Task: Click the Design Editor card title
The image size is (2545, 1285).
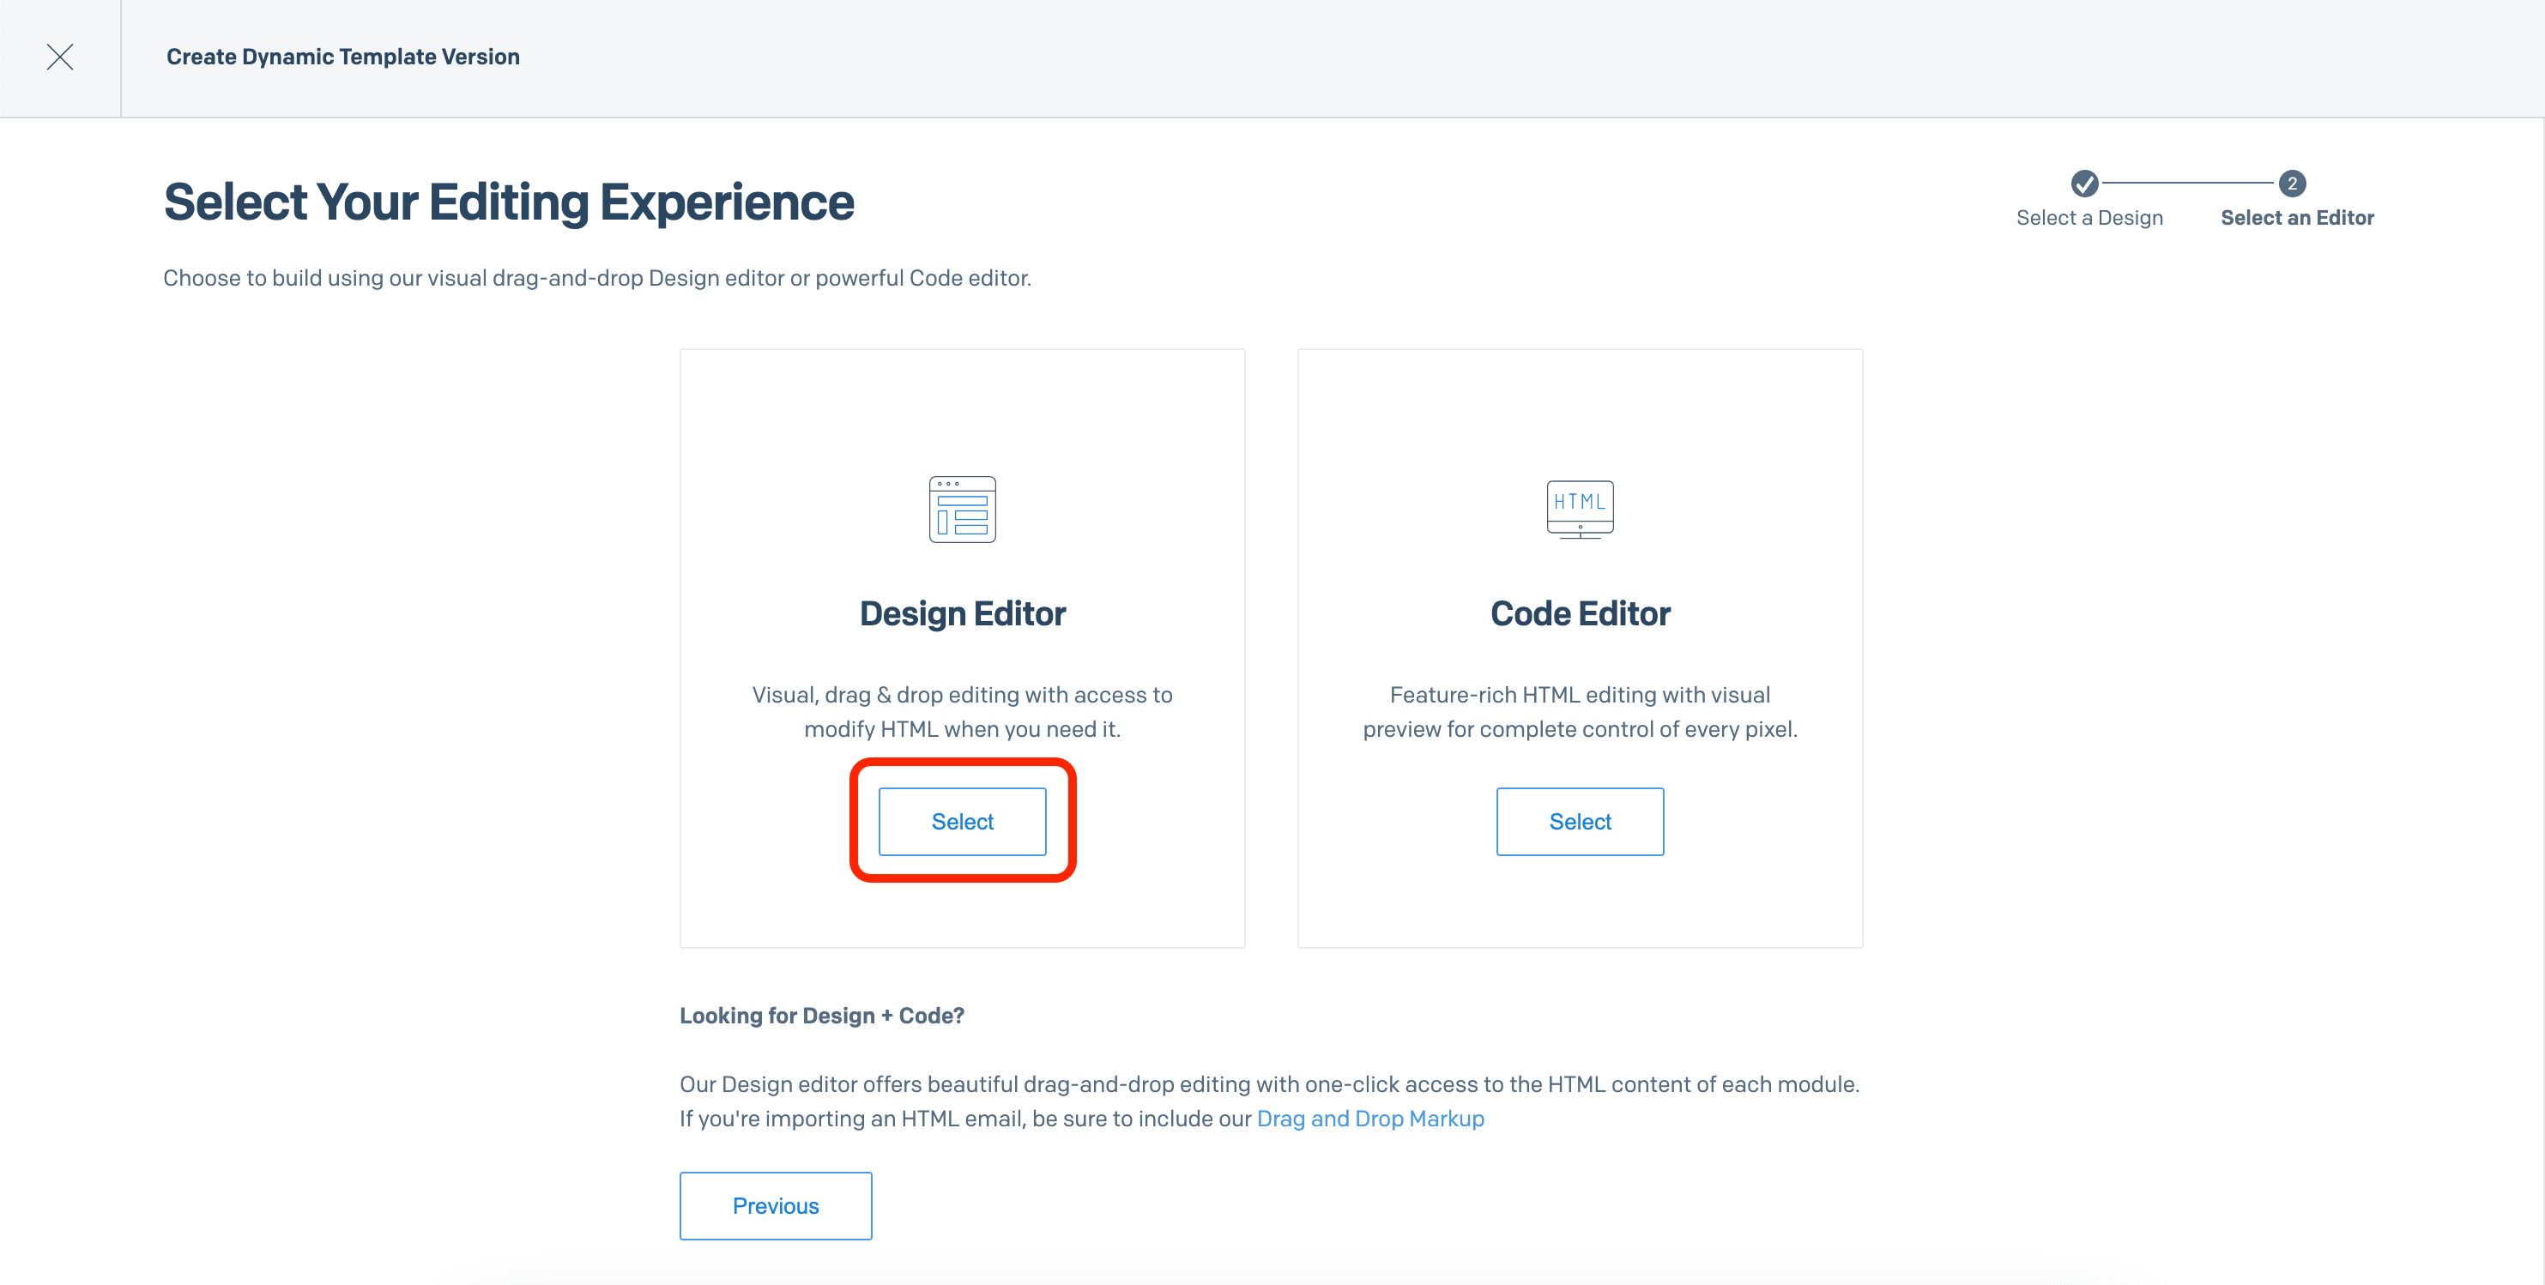Action: pos(962,613)
